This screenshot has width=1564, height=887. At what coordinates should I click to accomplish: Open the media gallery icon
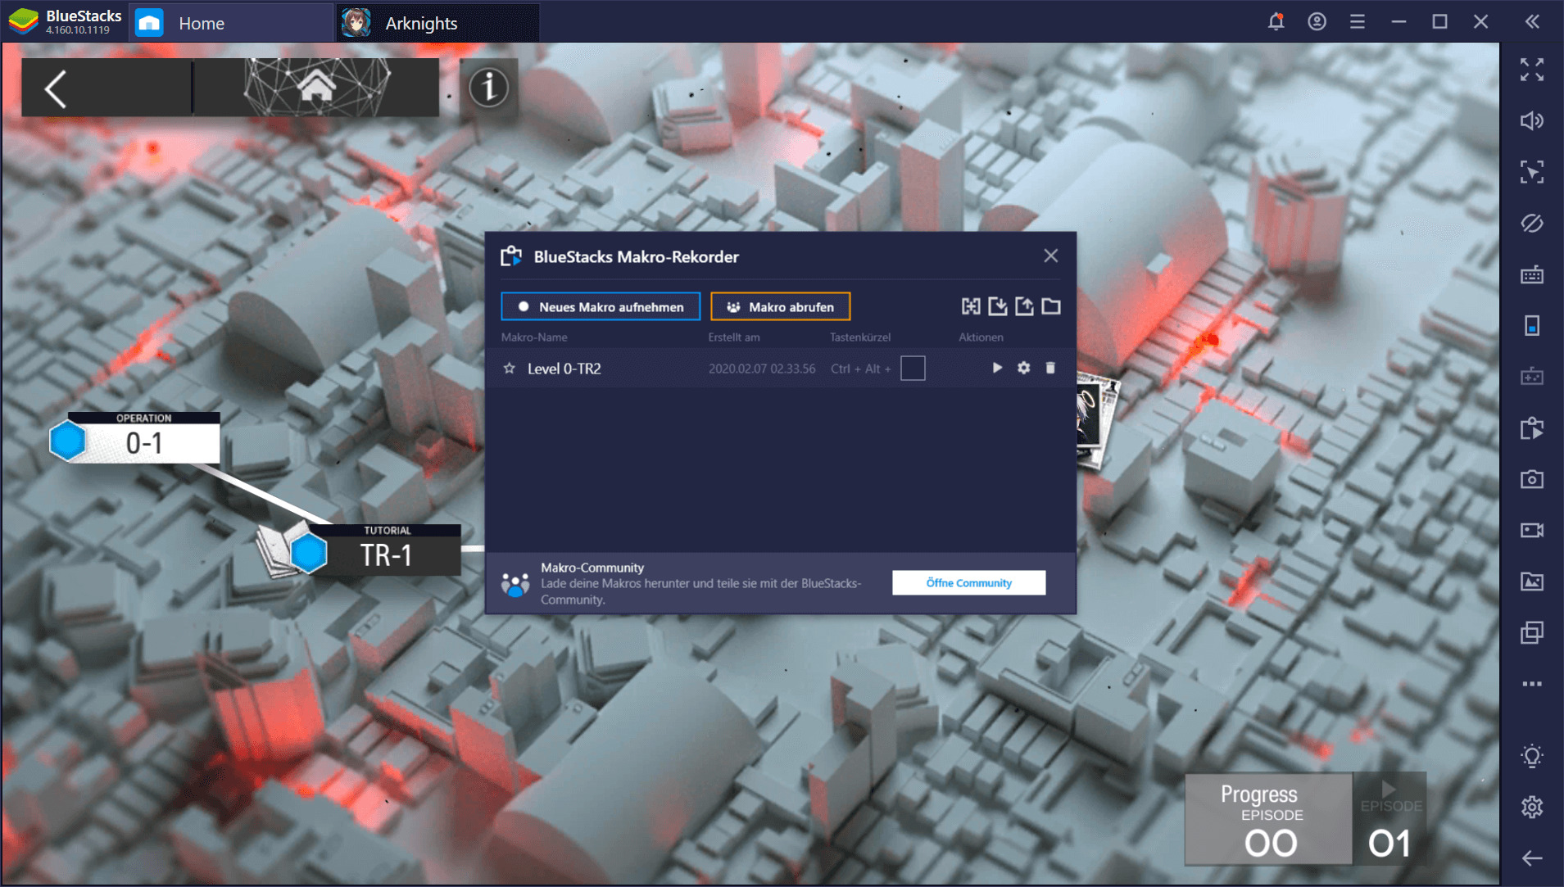[x=1532, y=582]
